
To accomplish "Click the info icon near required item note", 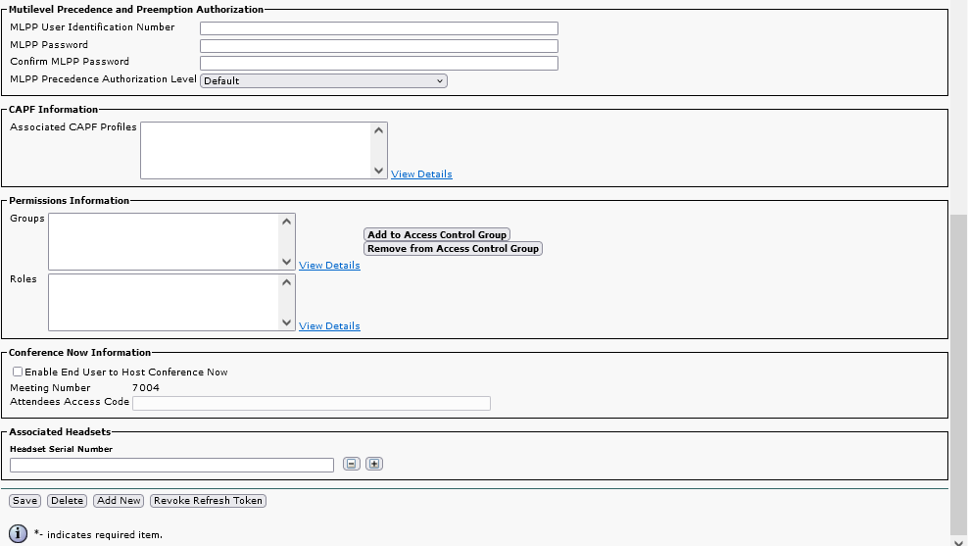I will click(18, 533).
